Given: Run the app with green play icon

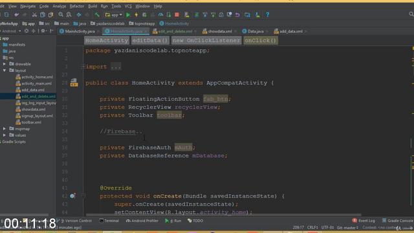Looking at the screenshot, I should tap(128, 15).
